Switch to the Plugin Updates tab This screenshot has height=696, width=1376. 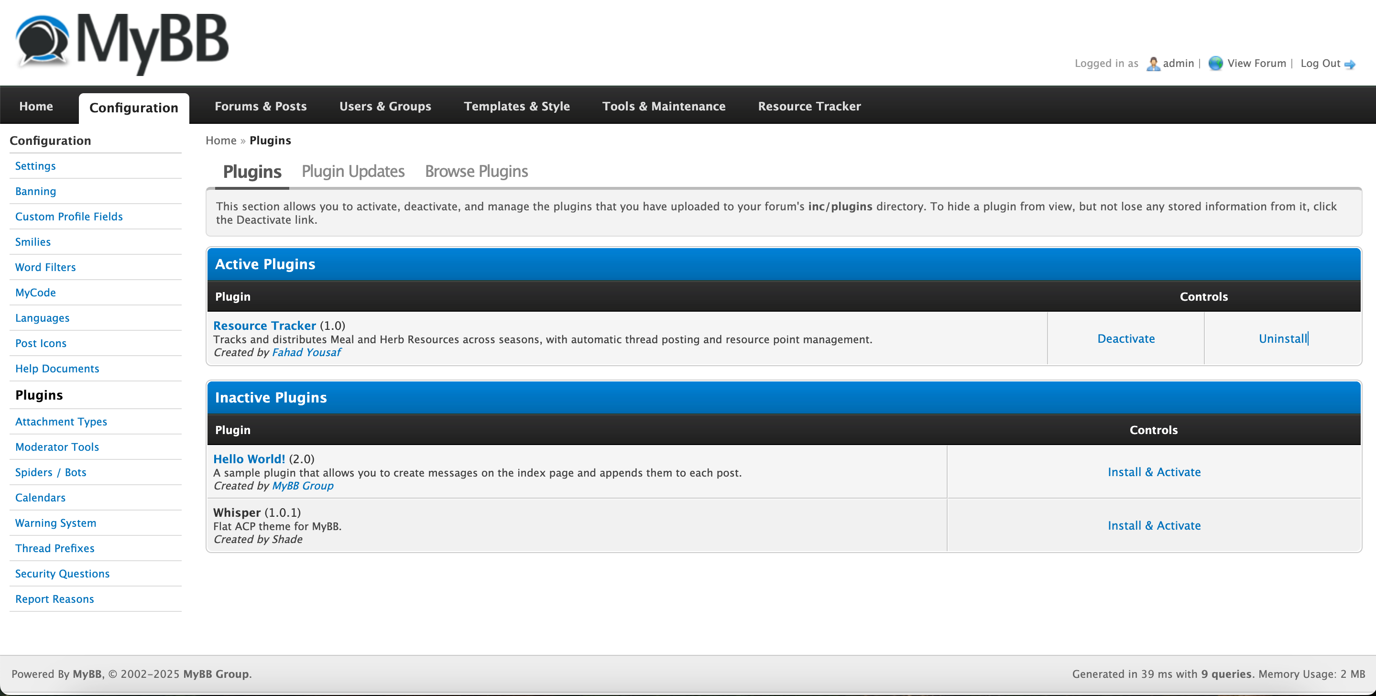tap(352, 171)
